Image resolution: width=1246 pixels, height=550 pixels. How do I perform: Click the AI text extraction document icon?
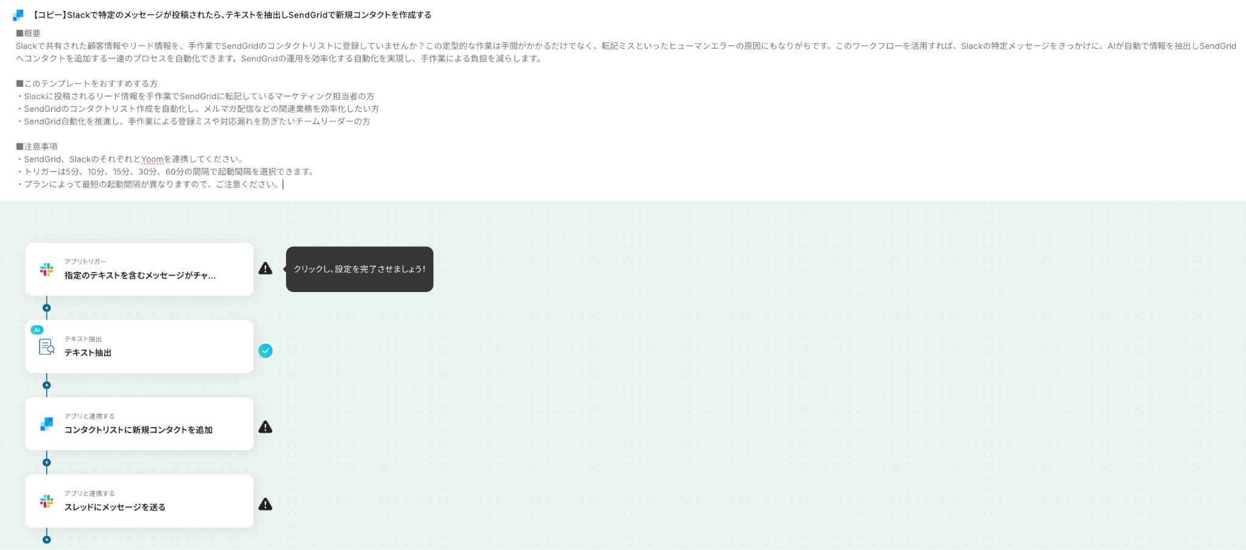pos(47,347)
